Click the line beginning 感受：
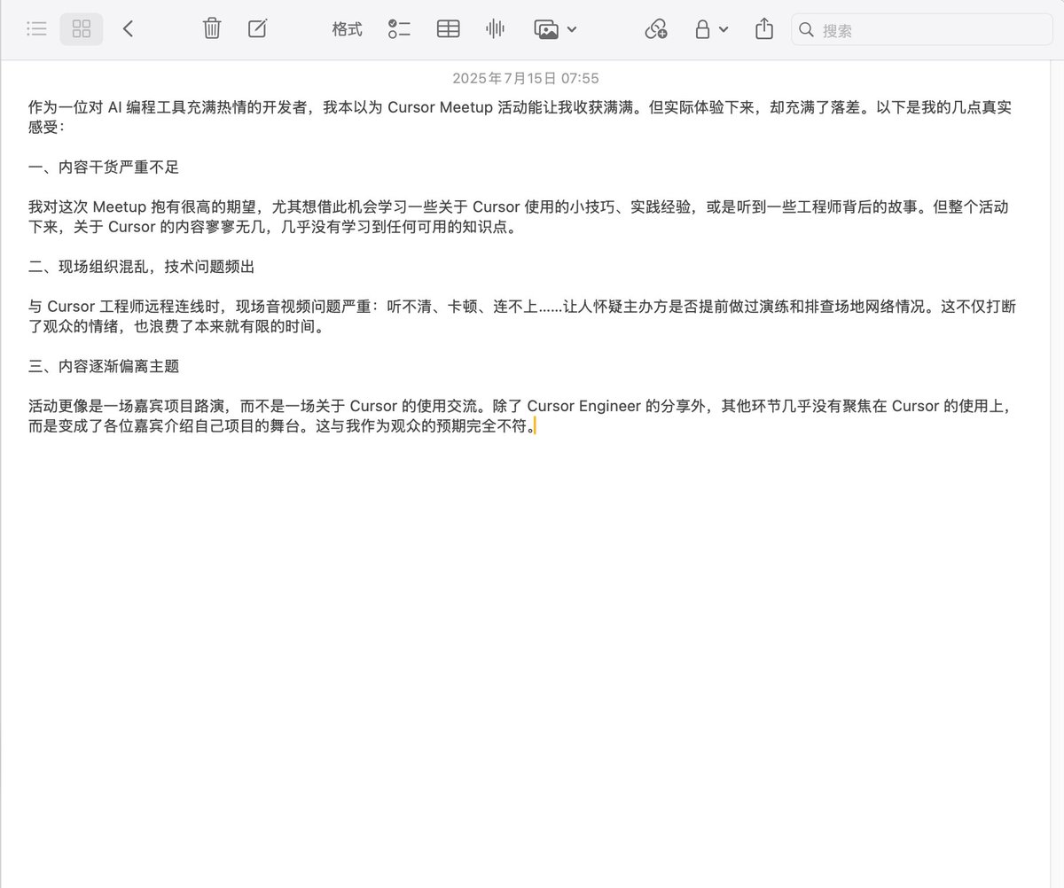This screenshot has height=888, width=1064. pos(47,128)
